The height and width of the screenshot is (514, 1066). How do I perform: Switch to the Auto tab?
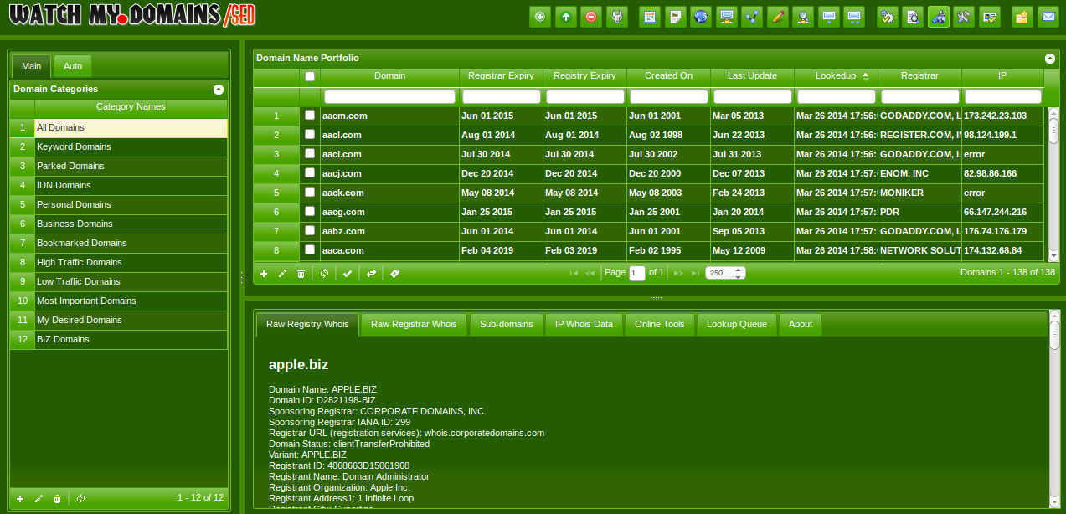tap(73, 66)
